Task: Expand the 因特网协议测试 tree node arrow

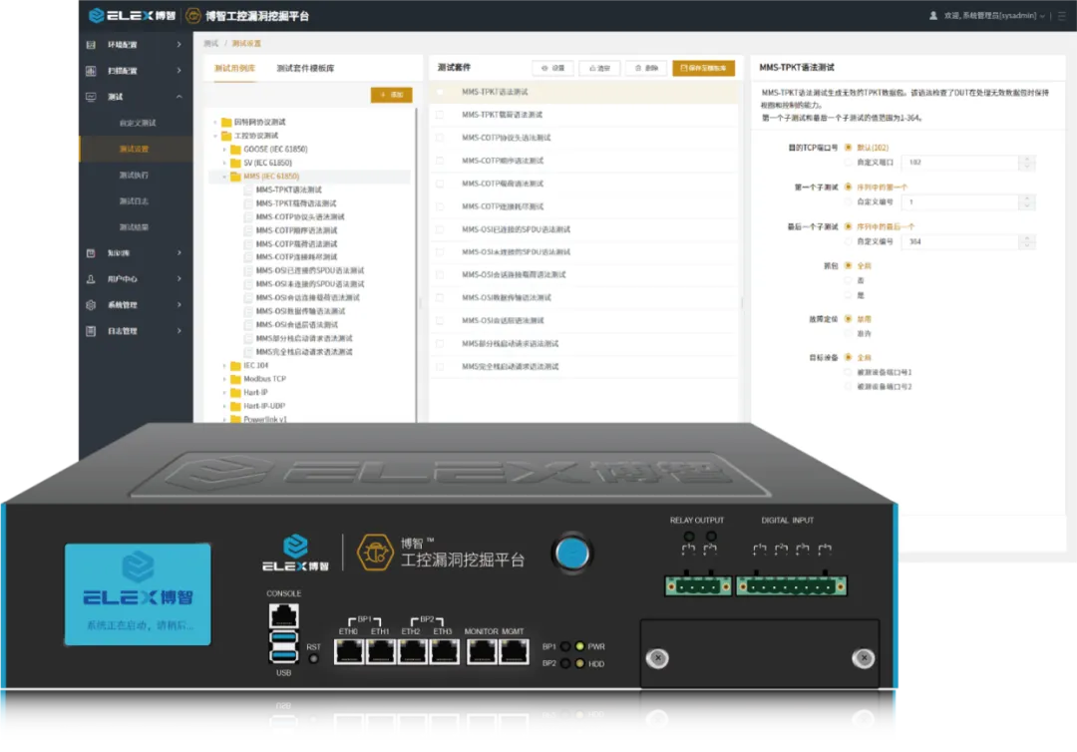Action: pos(215,123)
